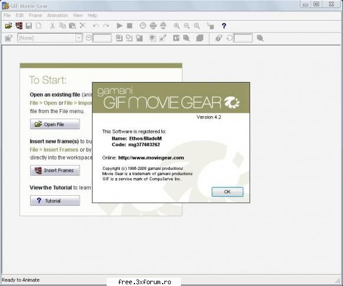Click the Open File button on the start panel

click(x=55, y=124)
